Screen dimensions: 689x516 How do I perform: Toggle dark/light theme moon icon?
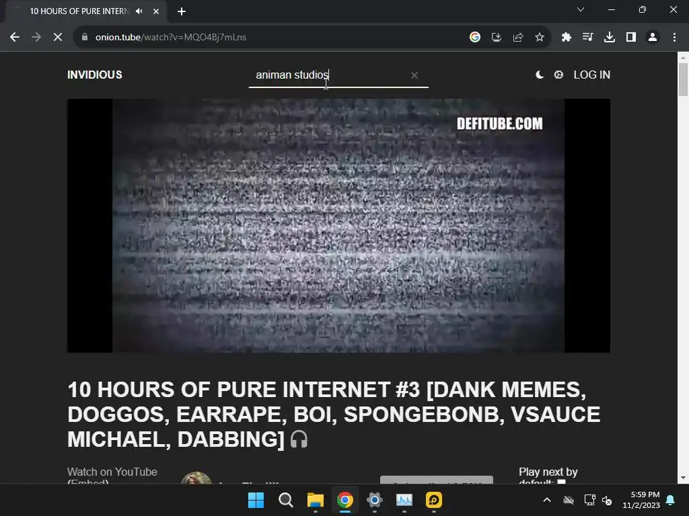(540, 75)
